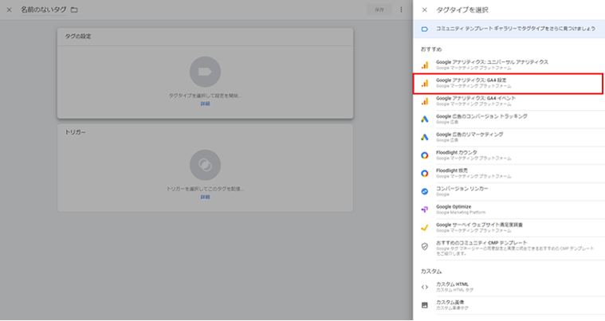Click the タグの設定 card header
Screen dimensions: 605x321
pyautogui.click(x=205, y=37)
